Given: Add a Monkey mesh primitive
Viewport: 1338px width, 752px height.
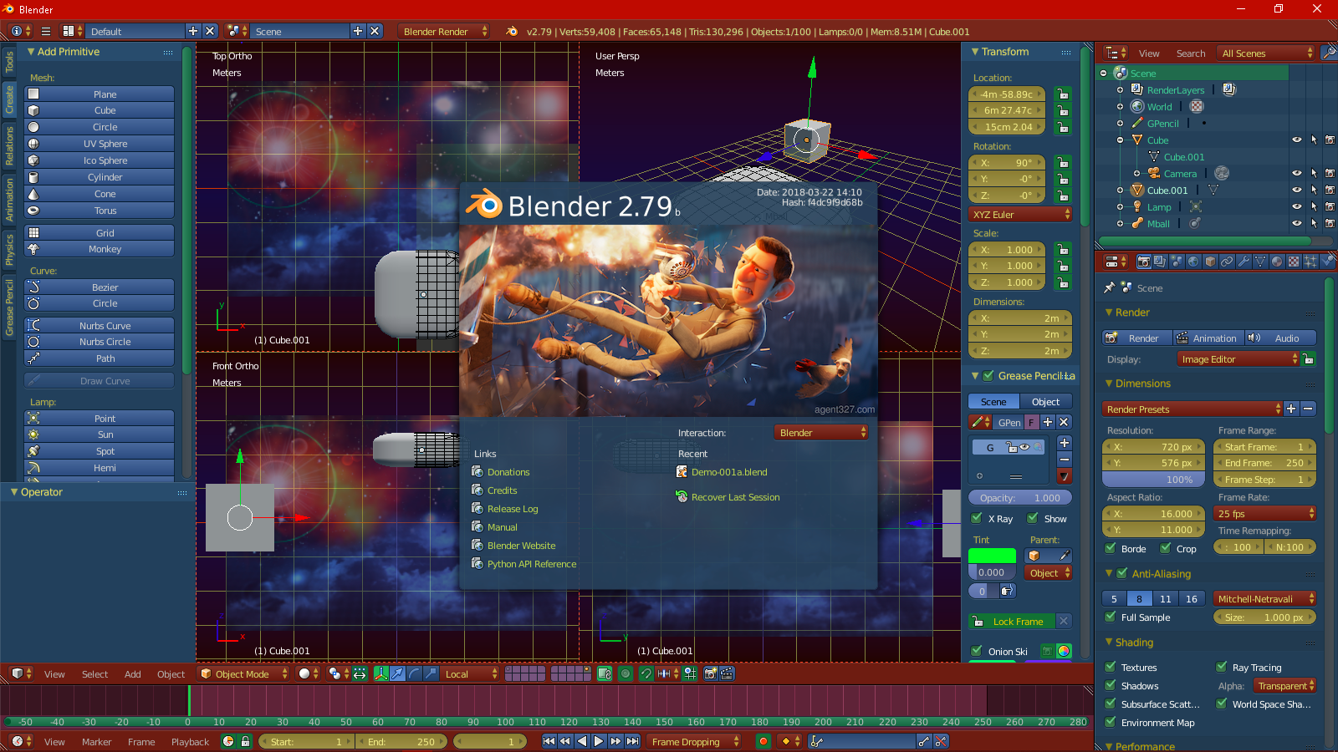Looking at the screenshot, I should [x=100, y=249].
